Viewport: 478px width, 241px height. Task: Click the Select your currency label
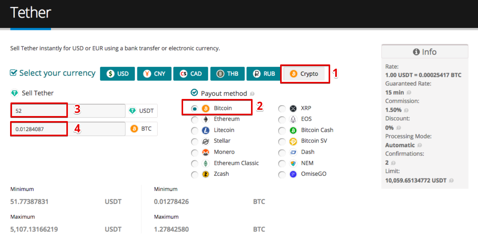(x=57, y=73)
